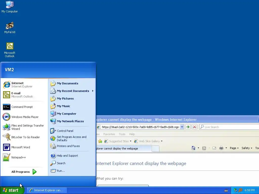Expand Print dropdown arrow
The image size is (259, 194).
226,148
